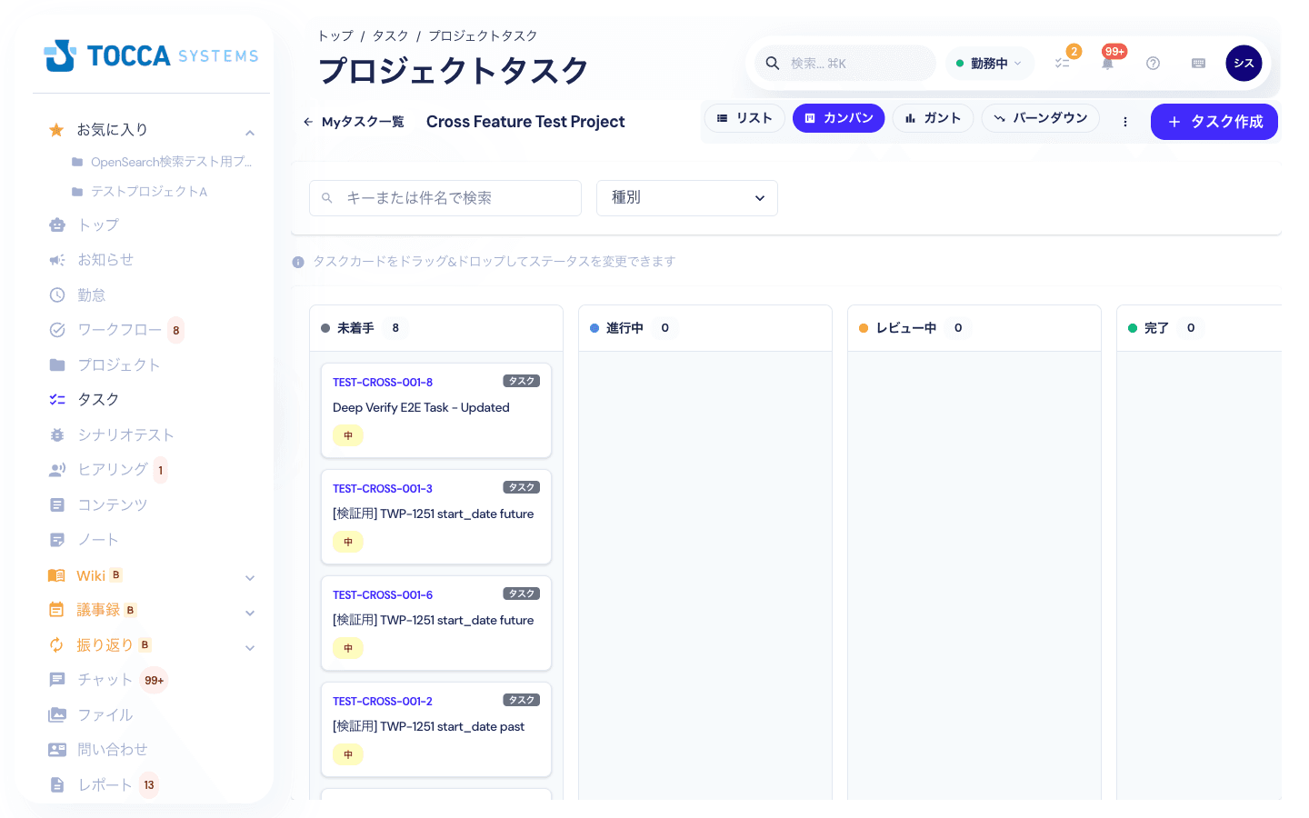Viewport: 1309px width, 818px height.
Task: Open favorite OpenSearch検索テスト用プ… folder
Action: 162,162
